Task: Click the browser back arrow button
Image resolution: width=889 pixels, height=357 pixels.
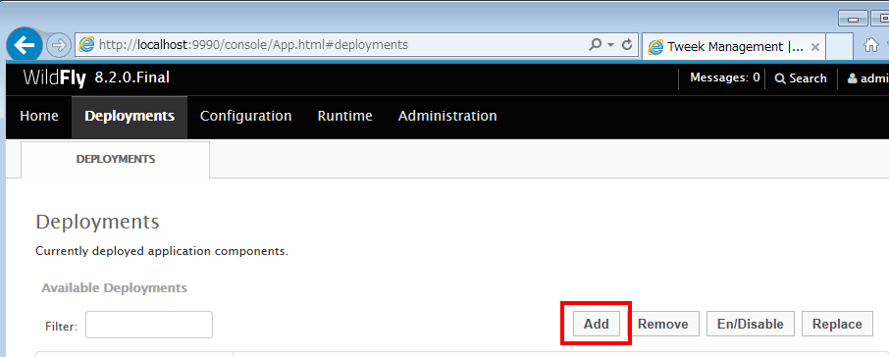Action: pyautogui.click(x=24, y=44)
